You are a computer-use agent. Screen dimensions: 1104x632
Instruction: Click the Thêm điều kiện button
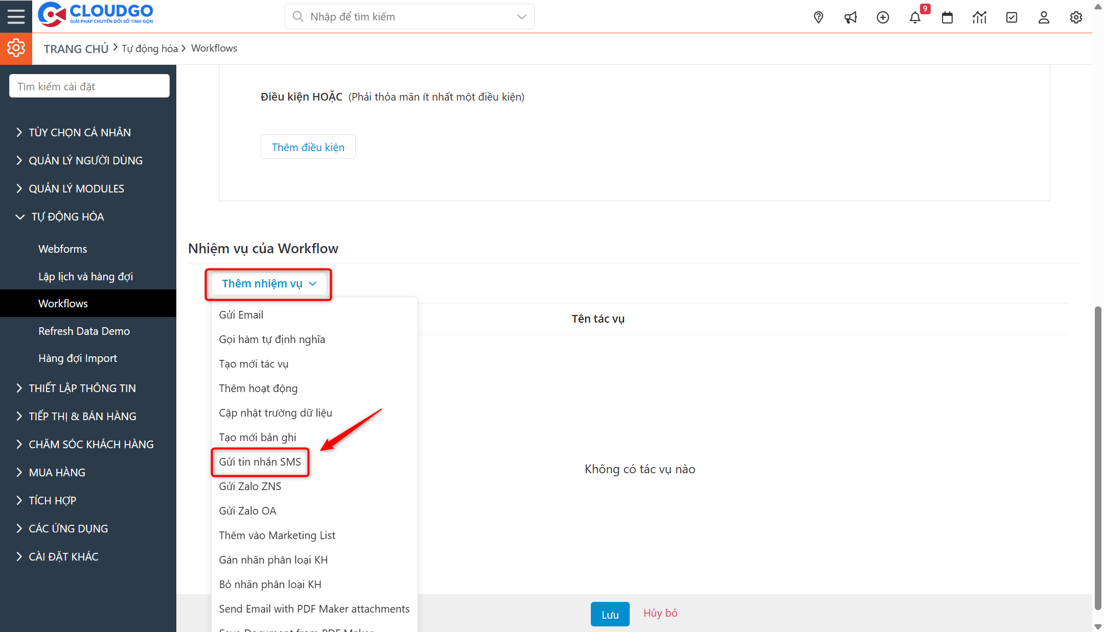click(x=308, y=147)
